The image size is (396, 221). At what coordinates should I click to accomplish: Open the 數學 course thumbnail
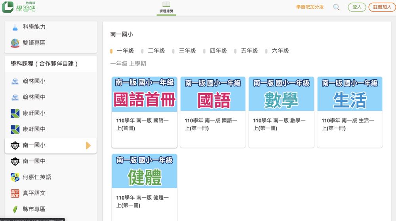[281, 94]
